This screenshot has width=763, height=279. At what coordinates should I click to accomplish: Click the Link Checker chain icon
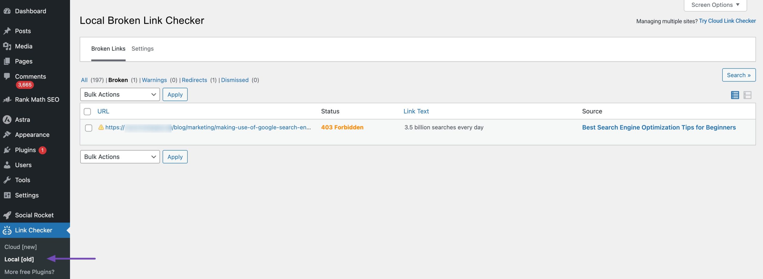[x=7, y=230]
